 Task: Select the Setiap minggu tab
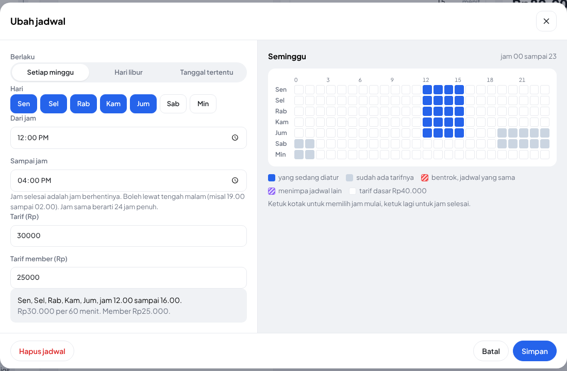point(51,72)
